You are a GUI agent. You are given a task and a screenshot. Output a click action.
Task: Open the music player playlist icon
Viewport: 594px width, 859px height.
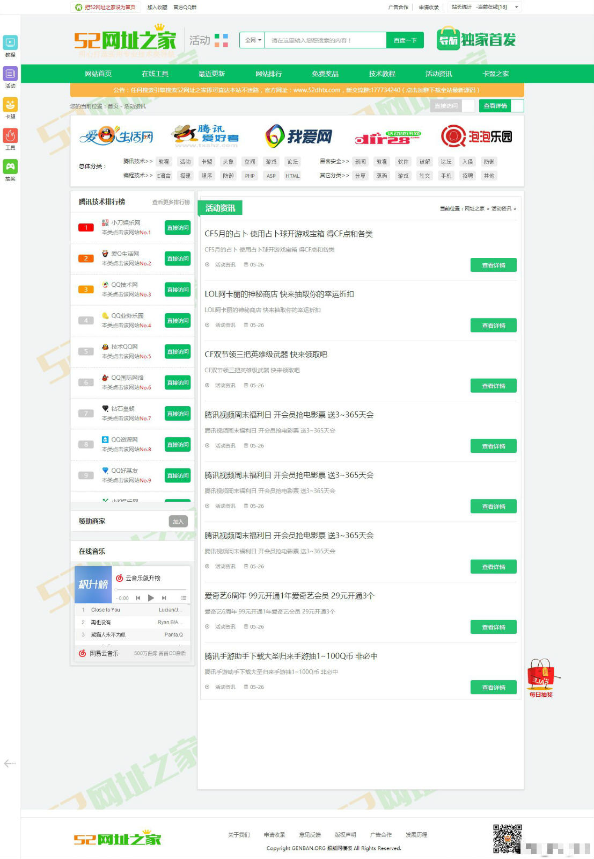pos(184,598)
